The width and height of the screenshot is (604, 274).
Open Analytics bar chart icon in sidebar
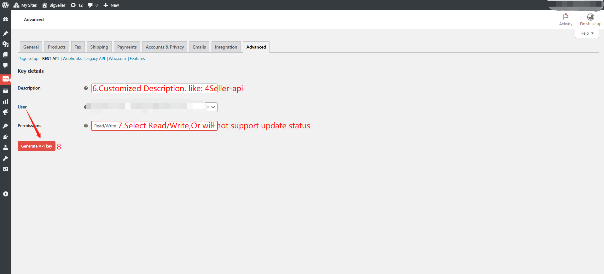(x=5, y=101)
